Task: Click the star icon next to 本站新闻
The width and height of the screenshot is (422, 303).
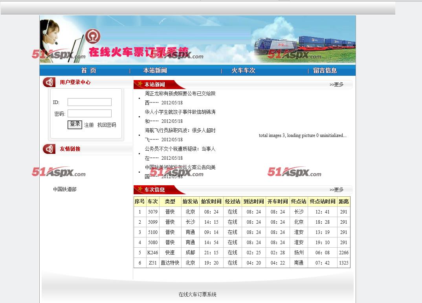Action: click(139, 84)
